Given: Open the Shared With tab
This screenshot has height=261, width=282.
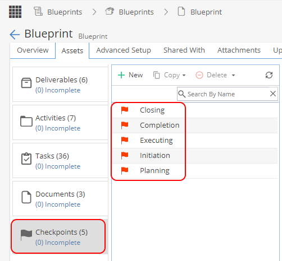Looking at the screenshot, I should 184,50.
